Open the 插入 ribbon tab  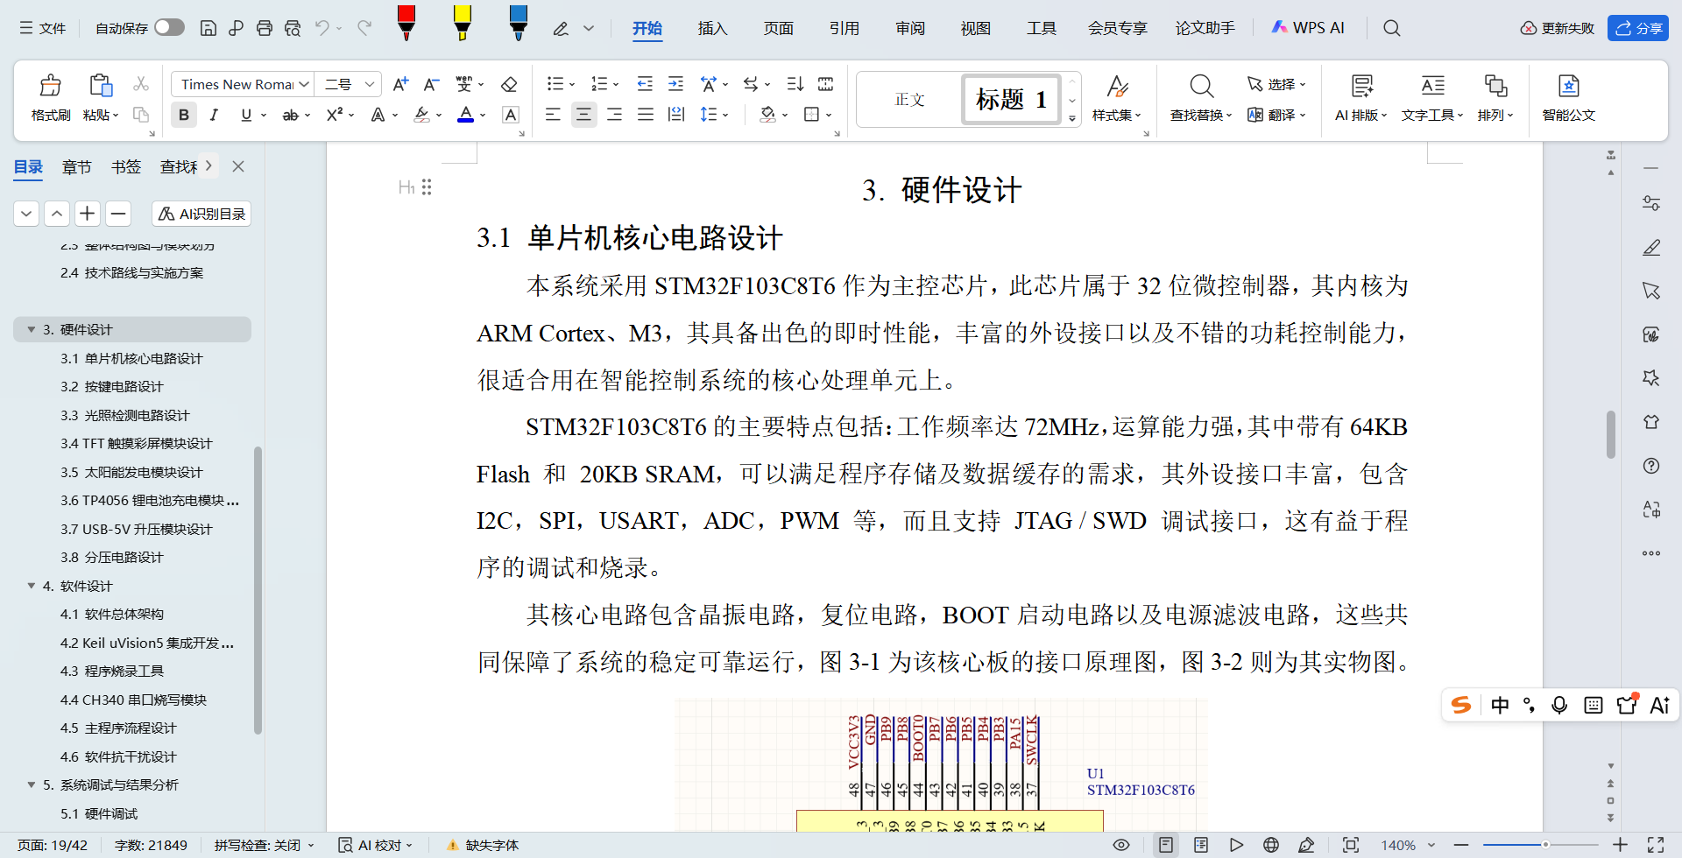pyautogui.click(x=712, y=28)
